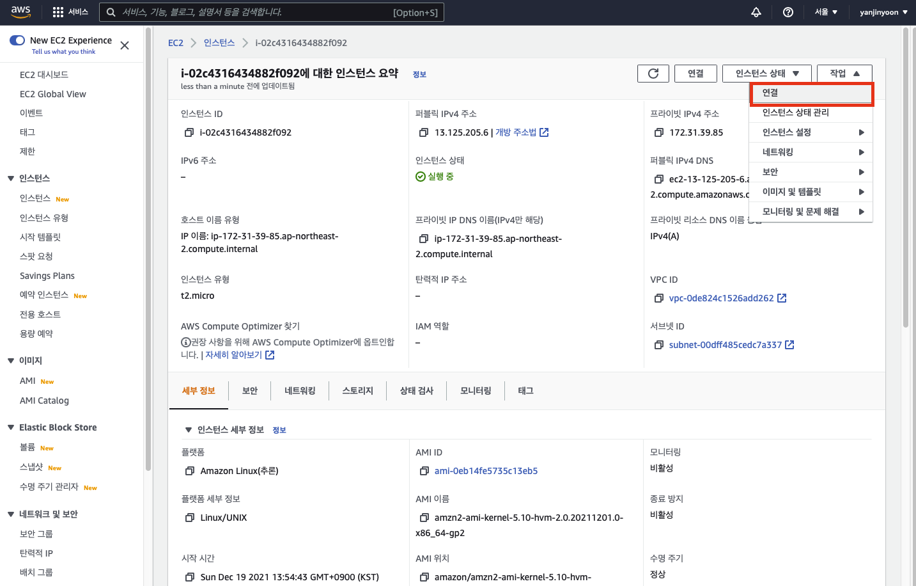Copy public IPv4 address 13.125.205.6
The image size is (916, 586).
pos(424,132)
